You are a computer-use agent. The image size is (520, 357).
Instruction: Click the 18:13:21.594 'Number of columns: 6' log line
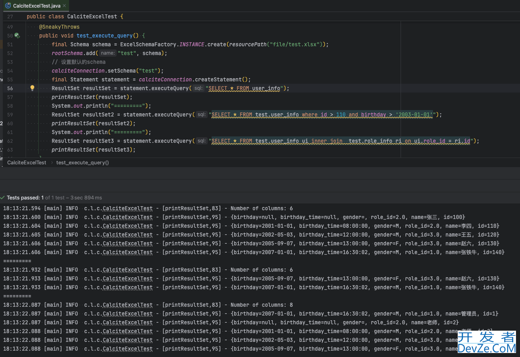148,208
